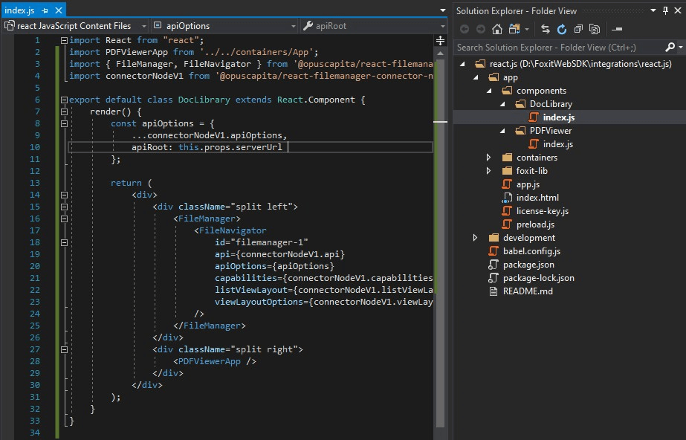Expand the containers folder
Viewport: 686px width, 440px height.
489,158
